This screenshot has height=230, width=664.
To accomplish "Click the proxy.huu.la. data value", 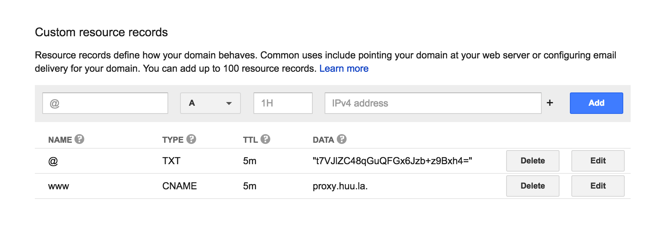I will click(x=340, y=186).
